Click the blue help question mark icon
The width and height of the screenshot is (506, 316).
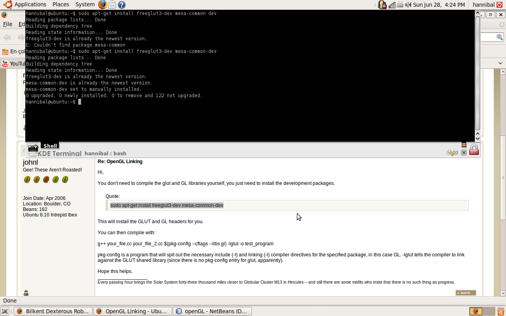click(122, 5)
